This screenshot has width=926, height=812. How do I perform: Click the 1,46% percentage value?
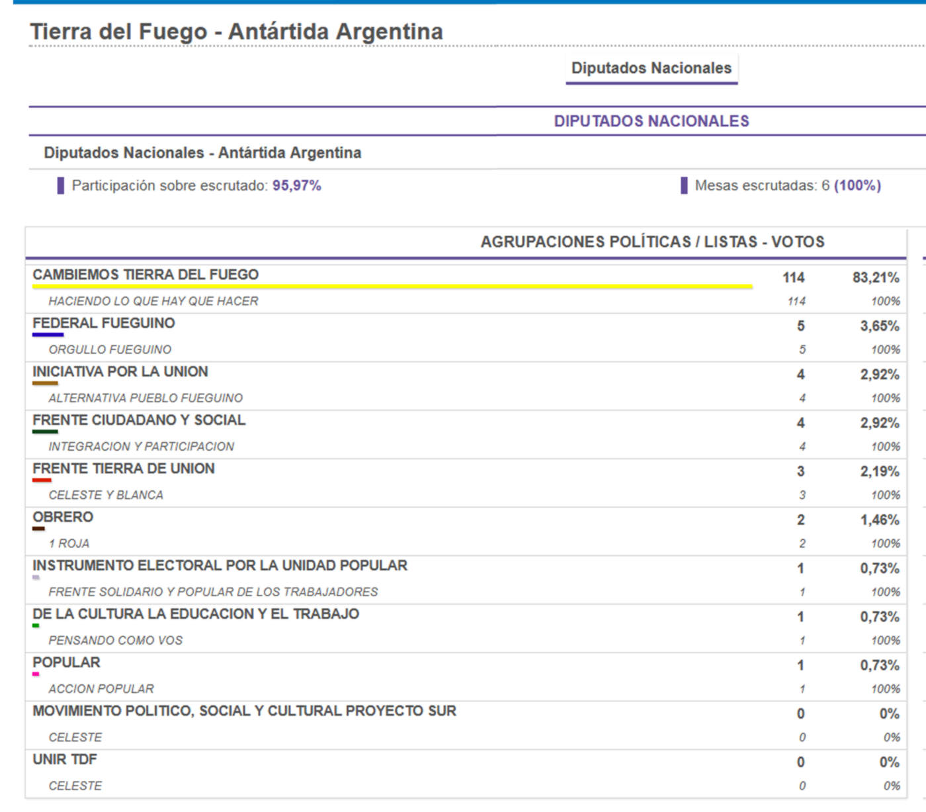pos(880,520)
